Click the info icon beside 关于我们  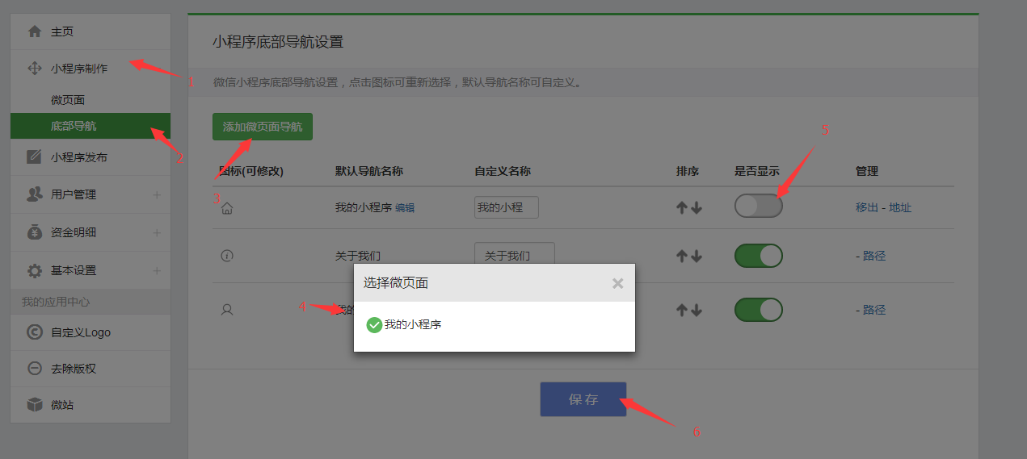[x=227, y=256]
